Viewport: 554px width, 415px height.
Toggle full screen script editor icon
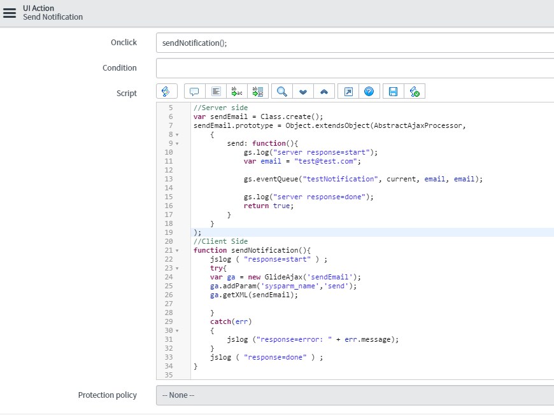coord(348,92)
